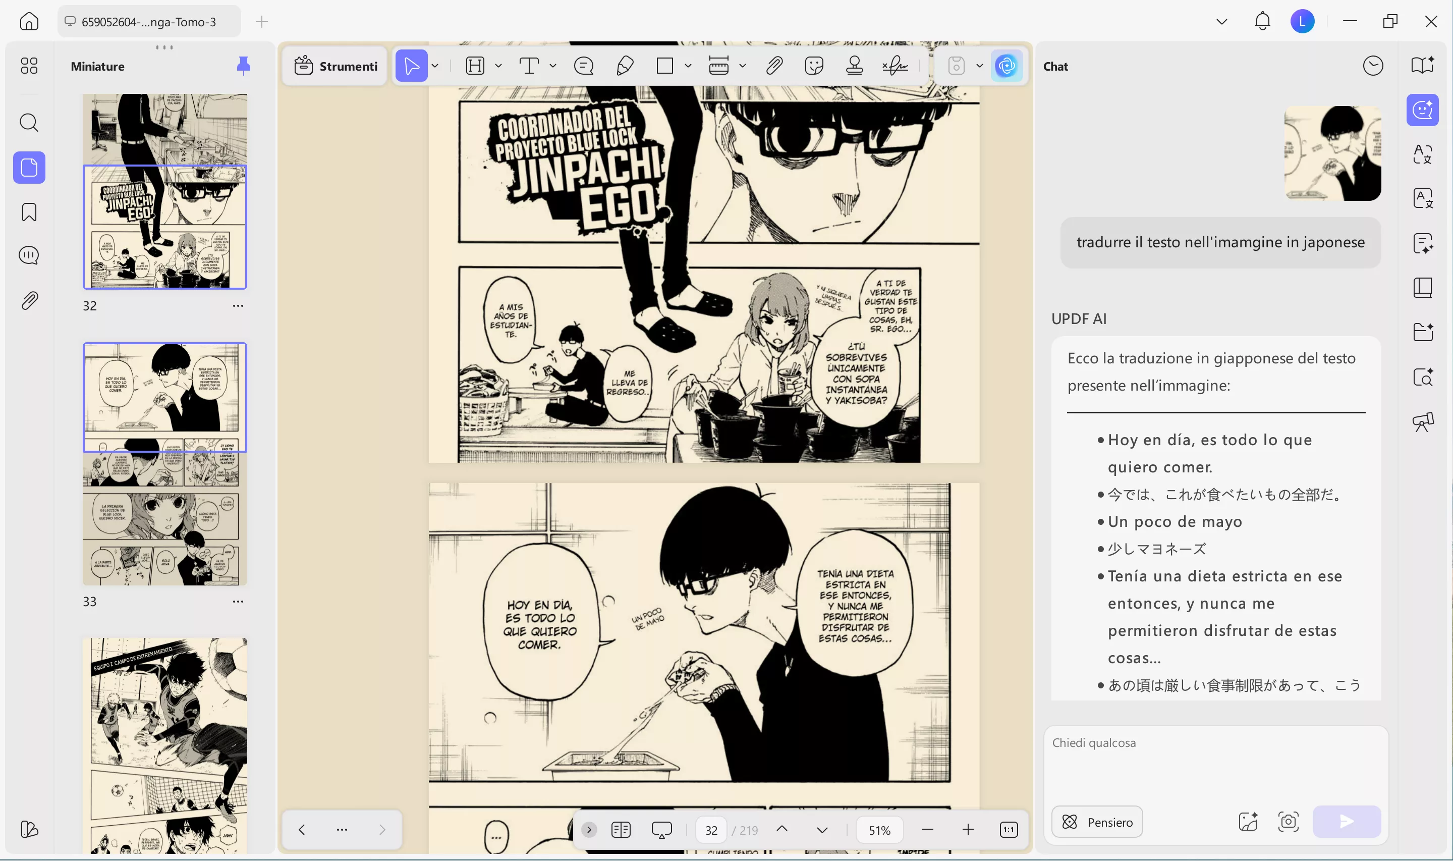Toggle 1:1 actual size zoom
1453x861 pixels.
[x=1009, y=830]
